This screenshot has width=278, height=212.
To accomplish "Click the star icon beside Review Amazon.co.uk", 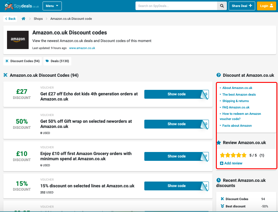I will click(x=219, y=143).
